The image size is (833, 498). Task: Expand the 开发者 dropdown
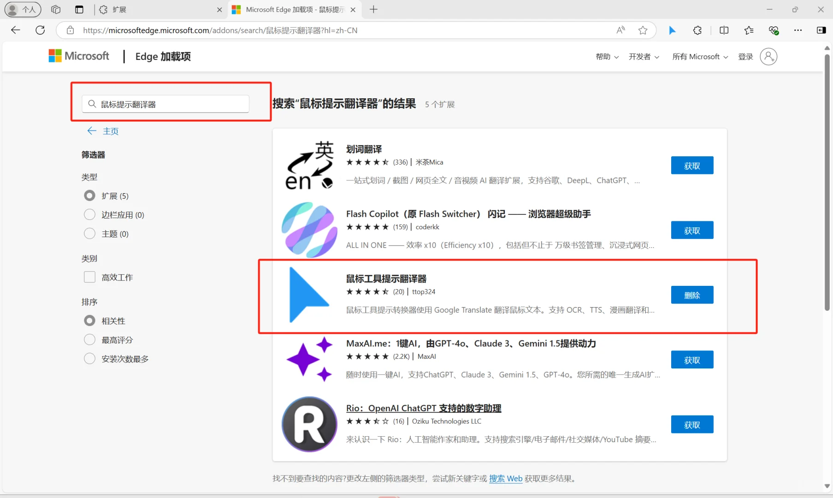[644, 56]
